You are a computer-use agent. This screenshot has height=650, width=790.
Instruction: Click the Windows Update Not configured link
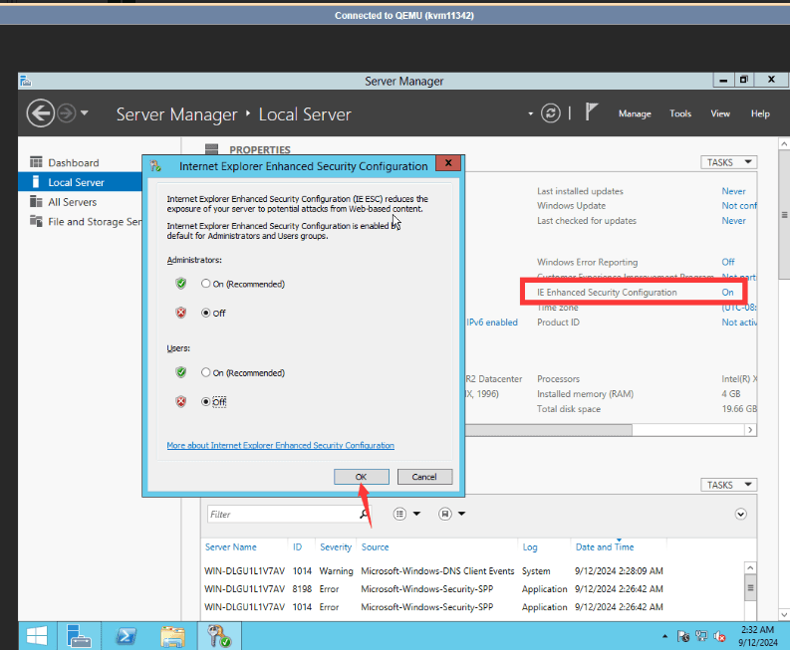[x=739, y=205]
